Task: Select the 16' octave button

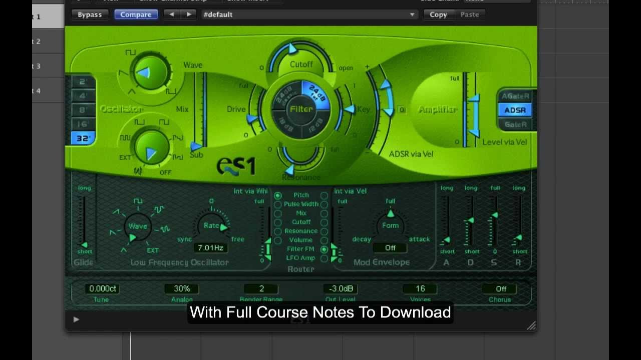Action: point(83,124)
